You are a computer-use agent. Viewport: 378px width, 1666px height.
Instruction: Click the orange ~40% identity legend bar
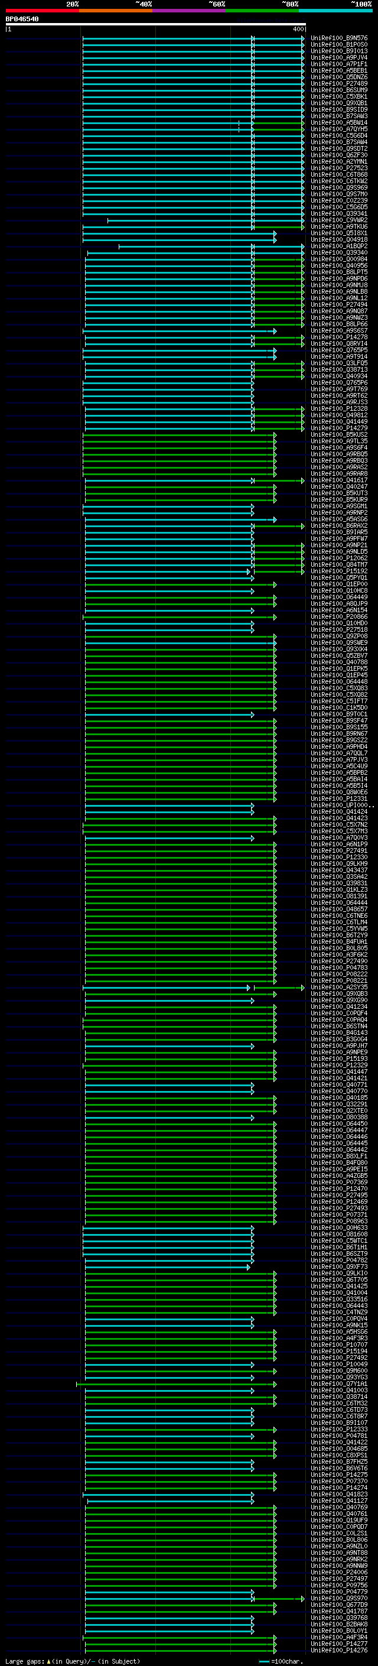click(x=116, y=11)
